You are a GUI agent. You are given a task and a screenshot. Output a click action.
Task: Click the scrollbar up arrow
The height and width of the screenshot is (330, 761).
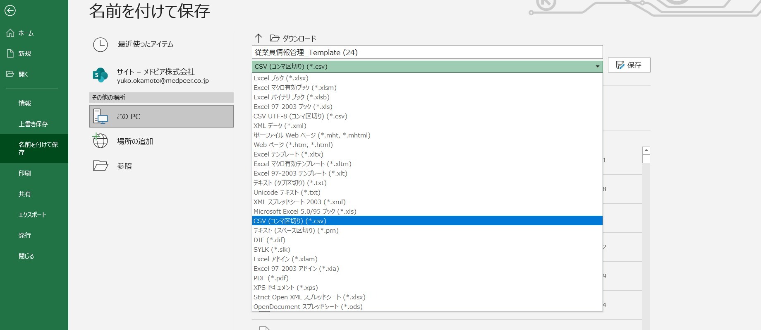(646, 151)
